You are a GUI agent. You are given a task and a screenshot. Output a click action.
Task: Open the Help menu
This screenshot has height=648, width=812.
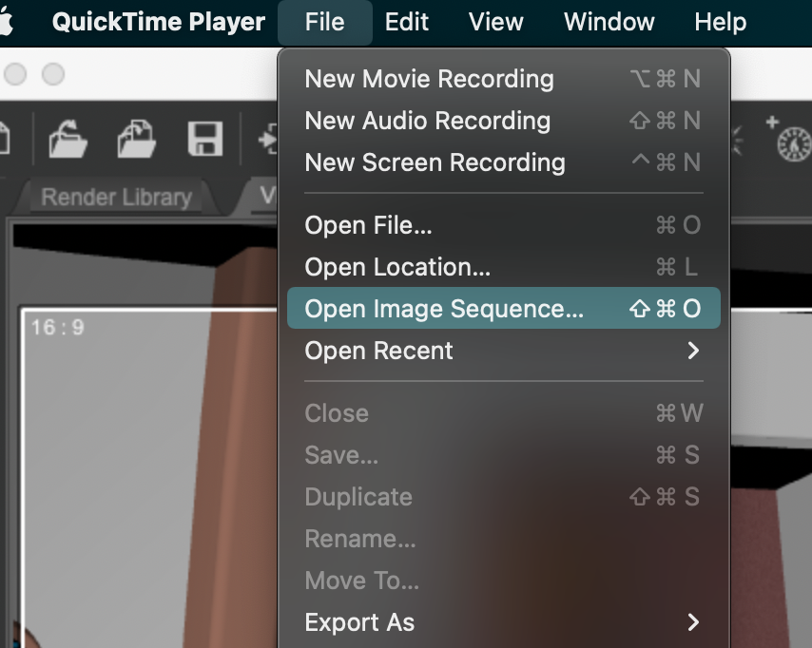(720, 21)
